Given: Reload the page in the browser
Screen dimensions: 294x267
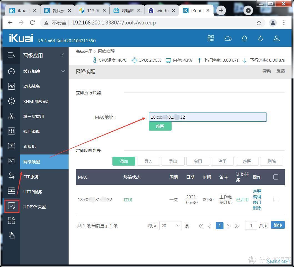Looking at the screenshot, I should (32, 23).
